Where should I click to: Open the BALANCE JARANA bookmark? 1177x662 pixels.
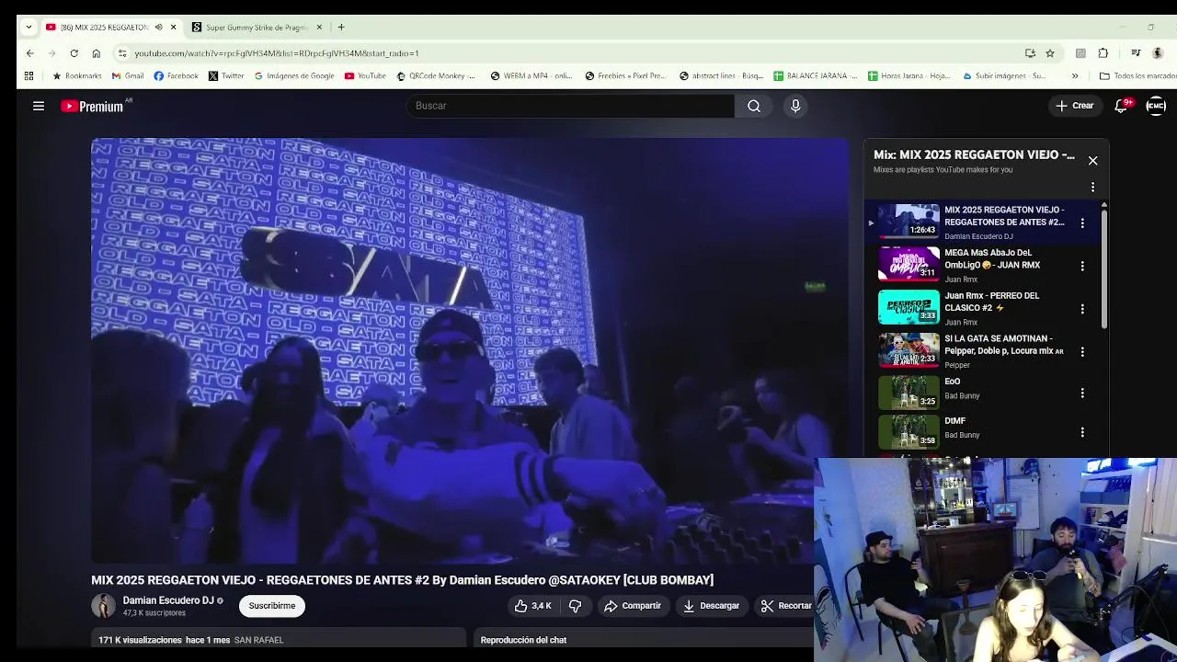coord(816,76)
